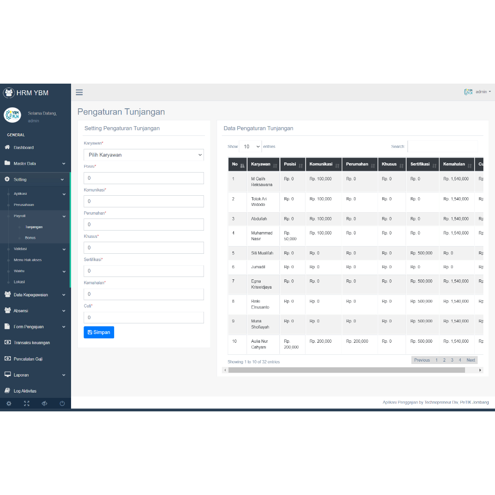Open the Show entries count dropdown

pos(250,146)
